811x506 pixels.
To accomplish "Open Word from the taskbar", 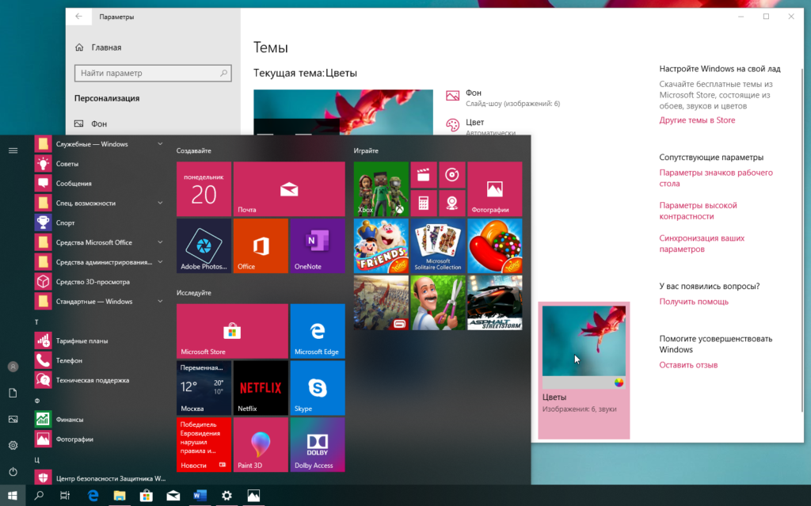I will (200, 496).
